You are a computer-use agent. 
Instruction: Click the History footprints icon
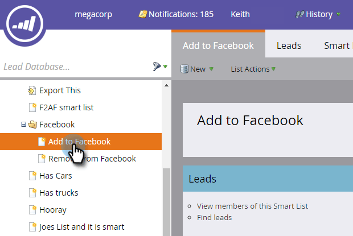(300, 14)
